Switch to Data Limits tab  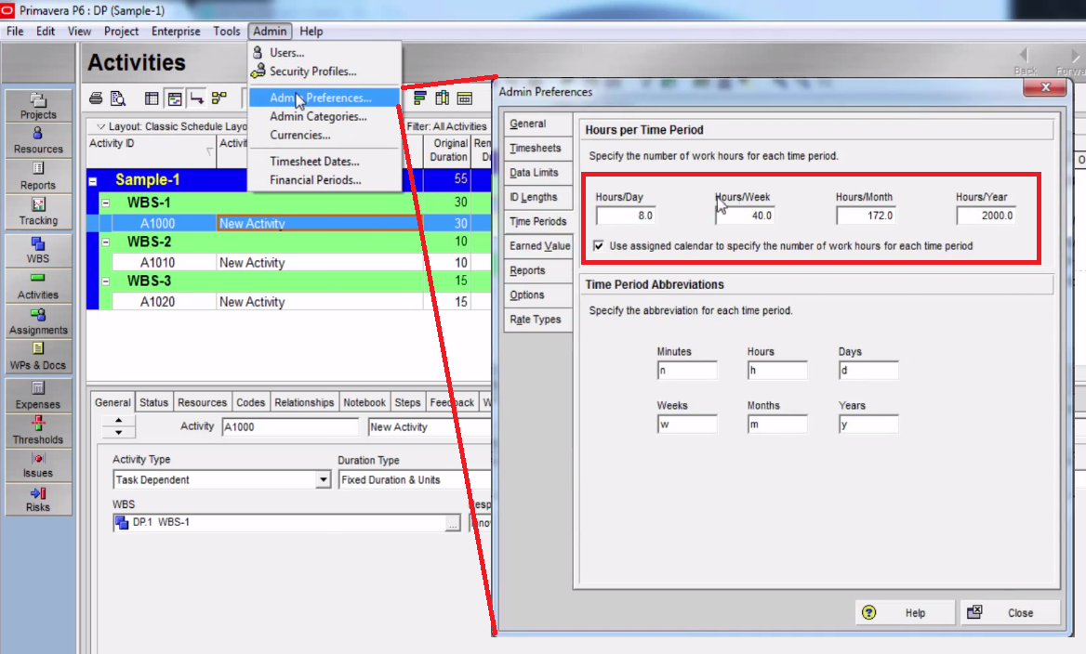[537, 172]
